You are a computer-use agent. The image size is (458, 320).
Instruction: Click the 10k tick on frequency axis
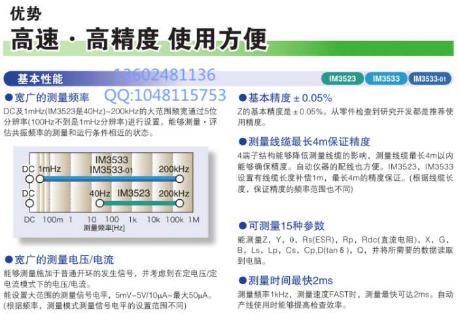coord(153,219)
